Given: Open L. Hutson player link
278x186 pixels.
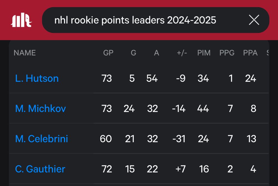Looking at the screenshot, I should click(37, 78).
